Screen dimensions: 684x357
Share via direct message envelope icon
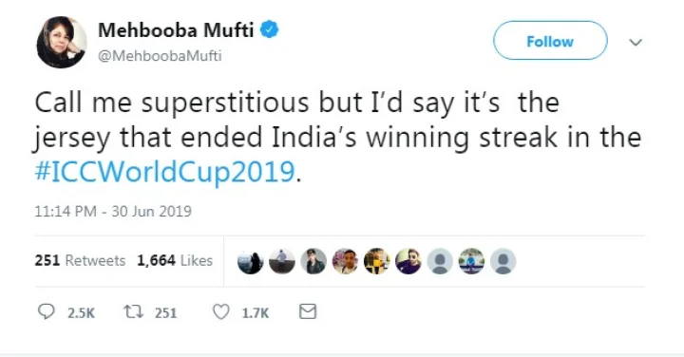tap(308, 311)
